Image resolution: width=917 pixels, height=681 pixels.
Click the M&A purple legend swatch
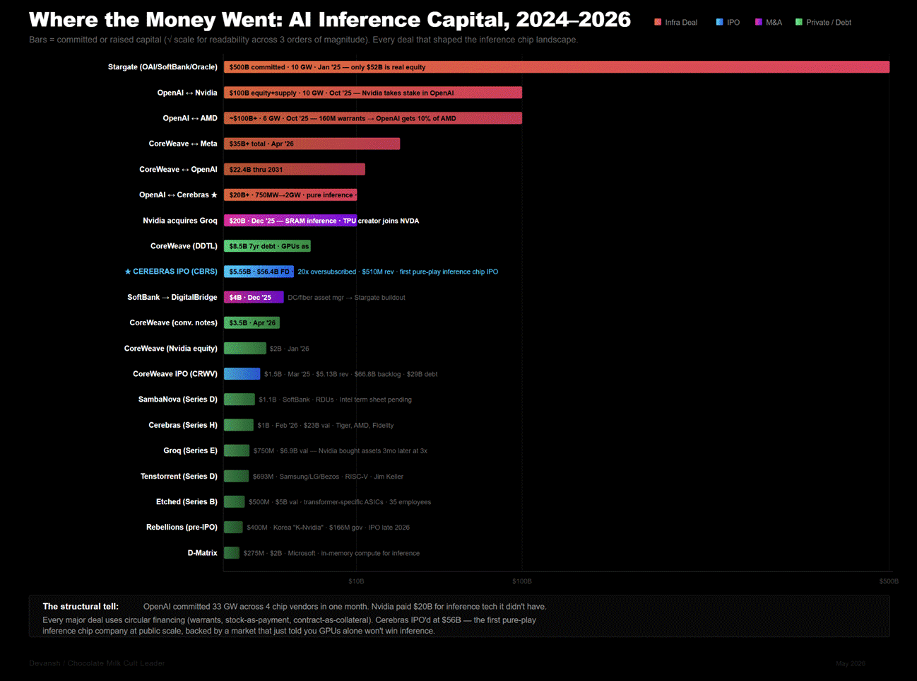point(758,22)
